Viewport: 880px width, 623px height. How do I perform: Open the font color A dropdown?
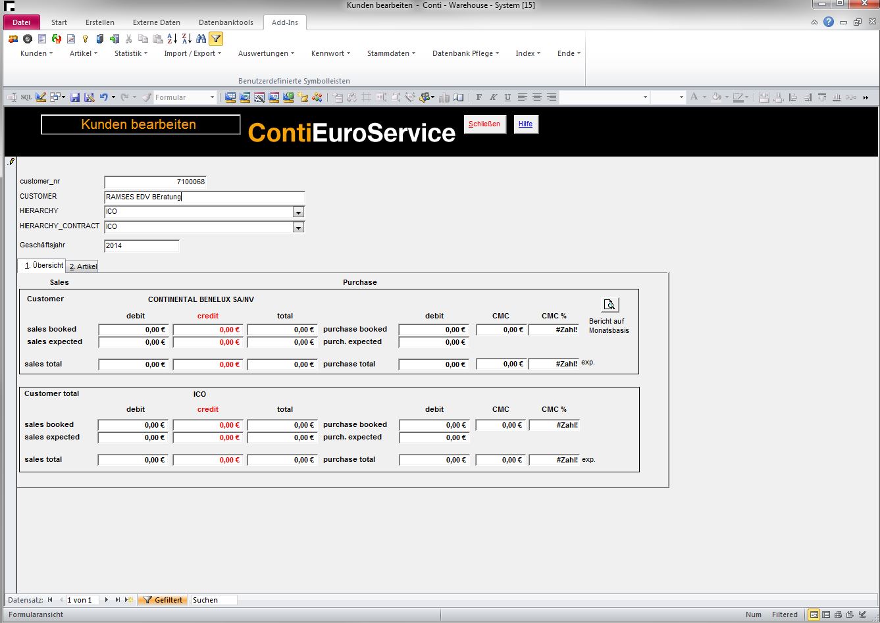704,97
